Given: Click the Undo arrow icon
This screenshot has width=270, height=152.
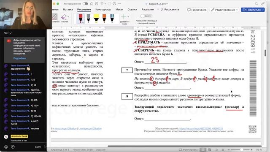Looking at the screenshot, I should click(102, 4).
